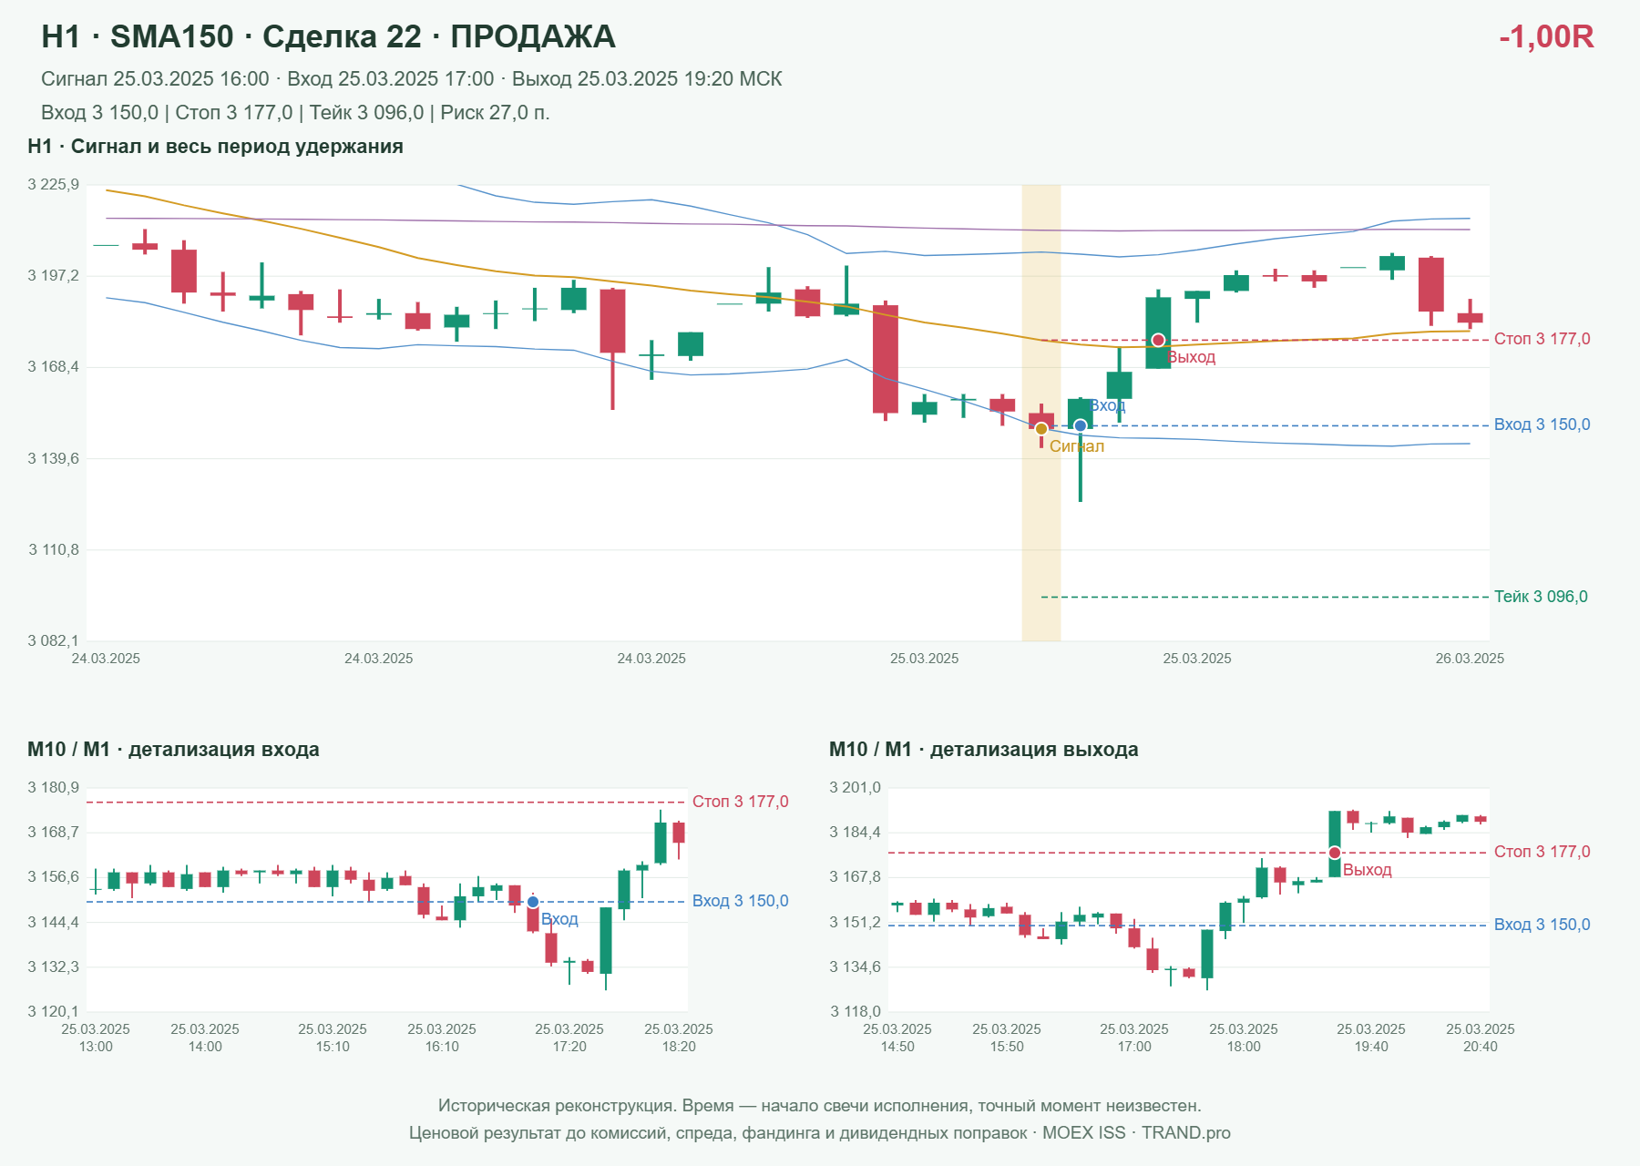Click the 'Историческая реконструкция' footer disclaimer line
Screen dimensions: 1640x1166
[820, 1106]
